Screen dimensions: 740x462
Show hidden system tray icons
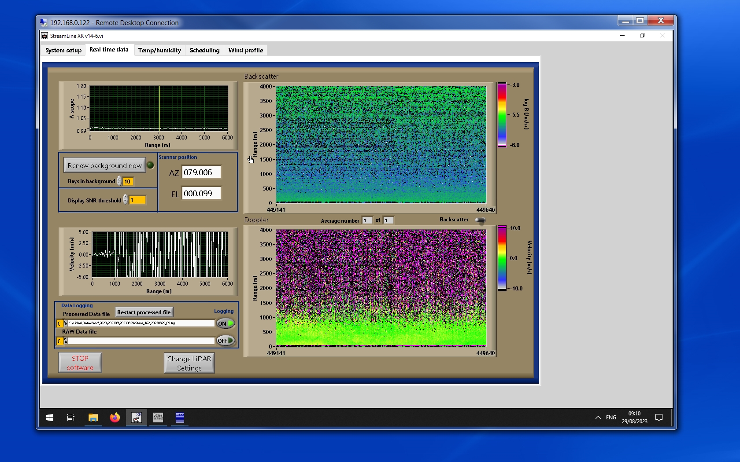tap(598, 418)
